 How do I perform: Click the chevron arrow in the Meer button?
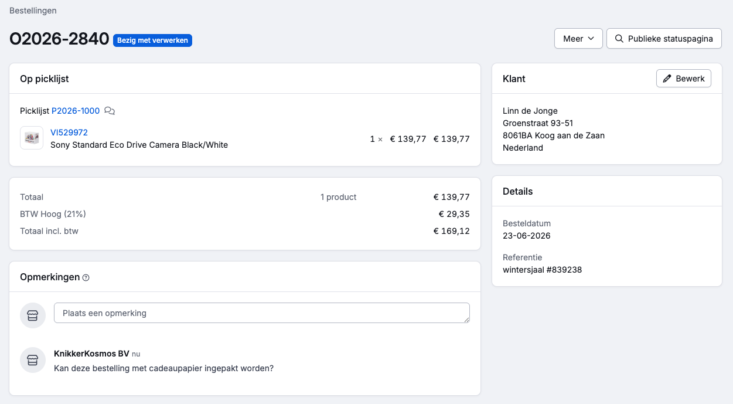coord(591,39)
